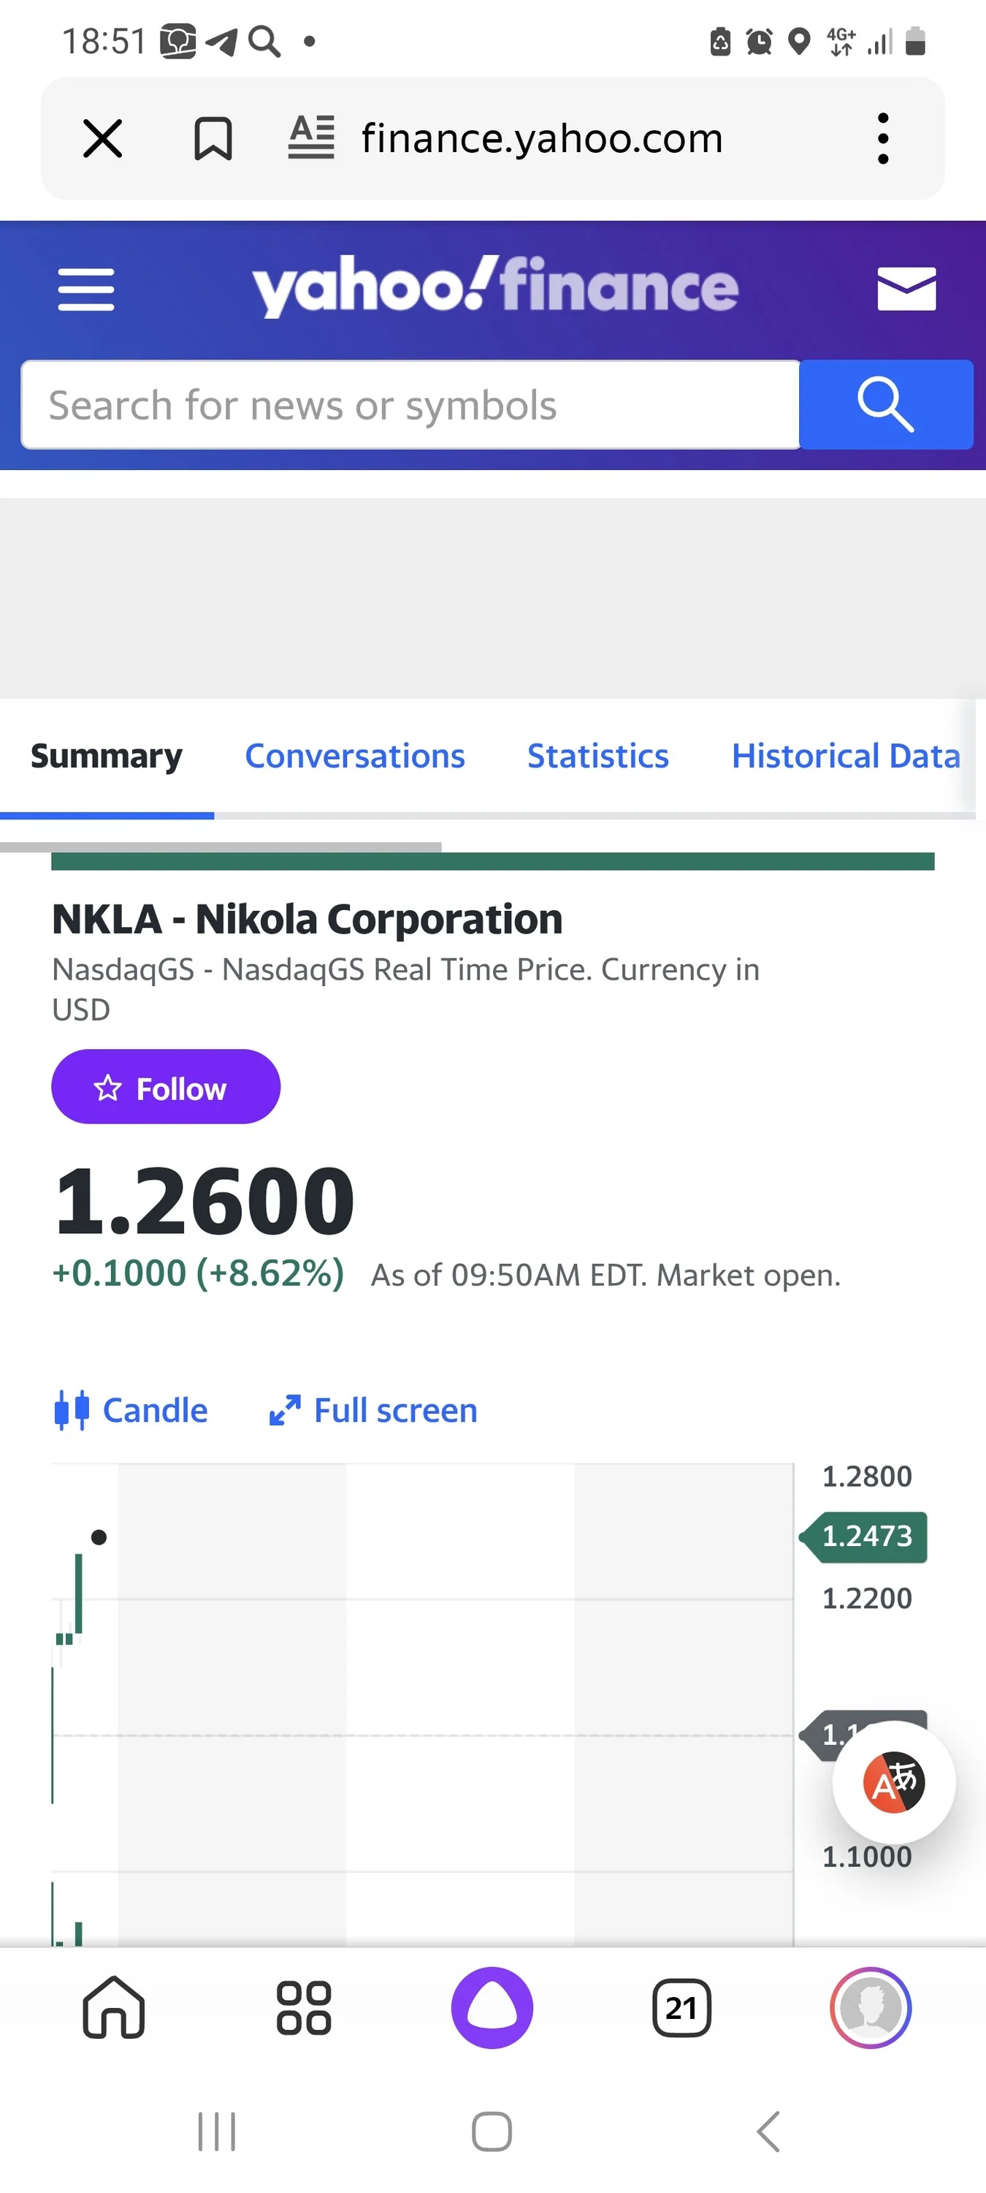Screen dimensions: 986x2193
Task: Follow NKLA with the Follow button
Action: click(166, 1087)
